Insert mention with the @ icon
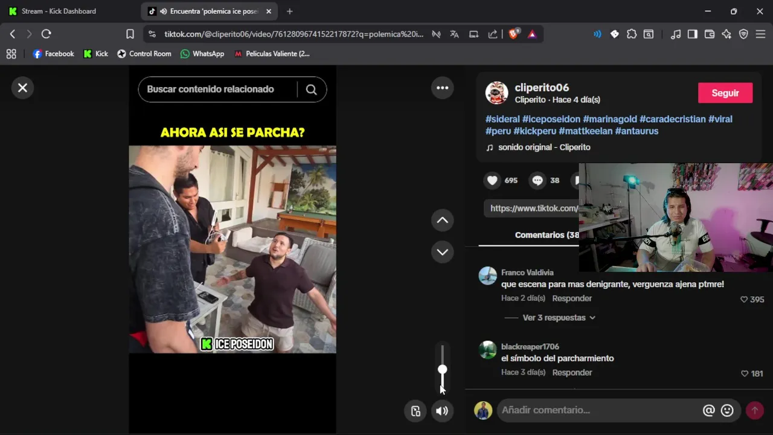Image resolution: width=773 pixels, height=435 pixels. (x=709, y=410)
